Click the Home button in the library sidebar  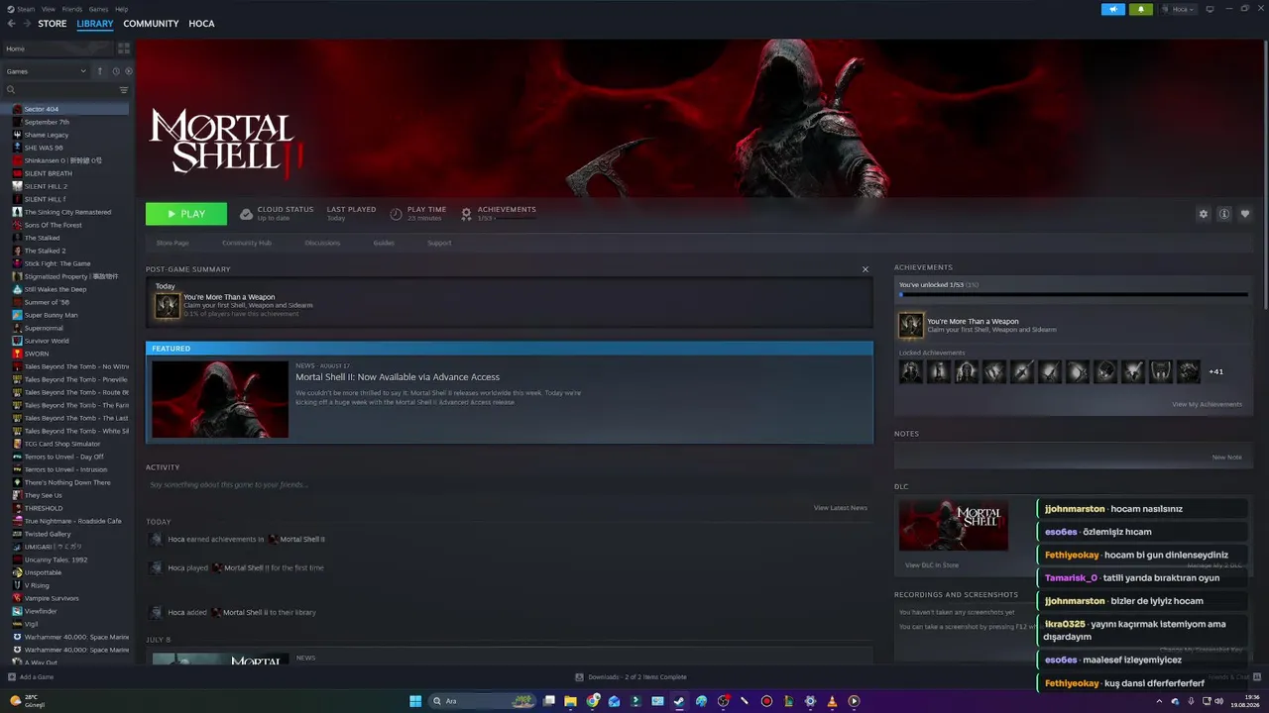[58, 49]
